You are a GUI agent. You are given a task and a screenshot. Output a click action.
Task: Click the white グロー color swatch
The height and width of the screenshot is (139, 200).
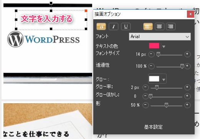pyautogui.click(x=154, y=79)
